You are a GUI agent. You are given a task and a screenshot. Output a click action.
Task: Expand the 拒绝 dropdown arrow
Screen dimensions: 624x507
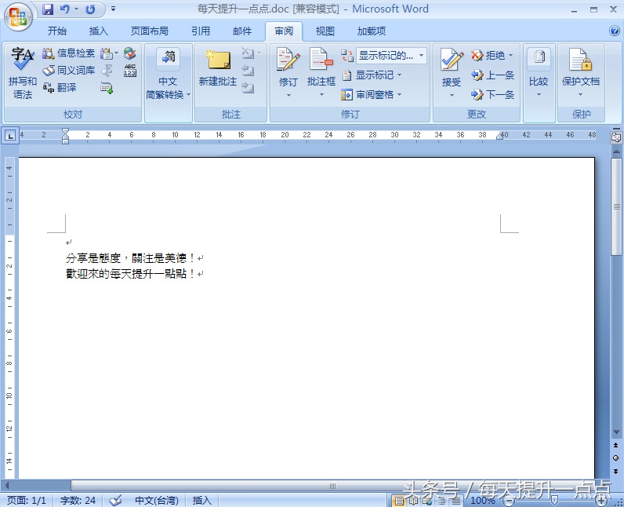(x=511, y=56)
